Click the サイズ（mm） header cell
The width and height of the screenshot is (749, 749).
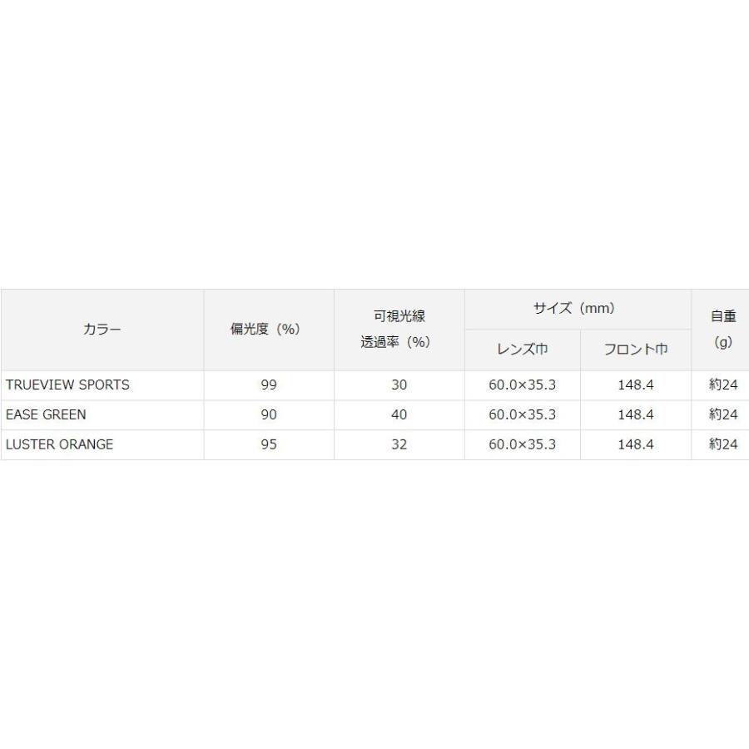click(x=574, y=309)
